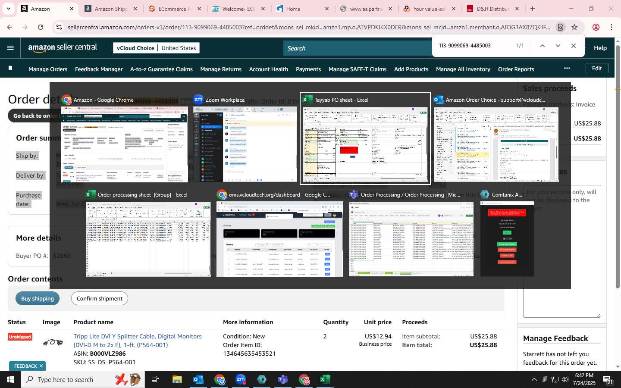Open Outlook from the taskbar
The image size is (621, 388).
click(x=198, y=379)
